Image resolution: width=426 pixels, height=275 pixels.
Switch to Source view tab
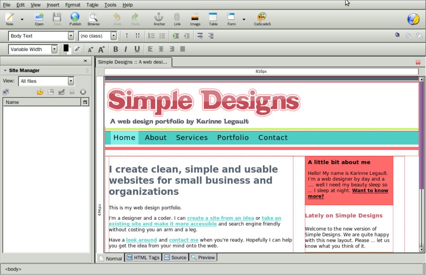(176, 258)
